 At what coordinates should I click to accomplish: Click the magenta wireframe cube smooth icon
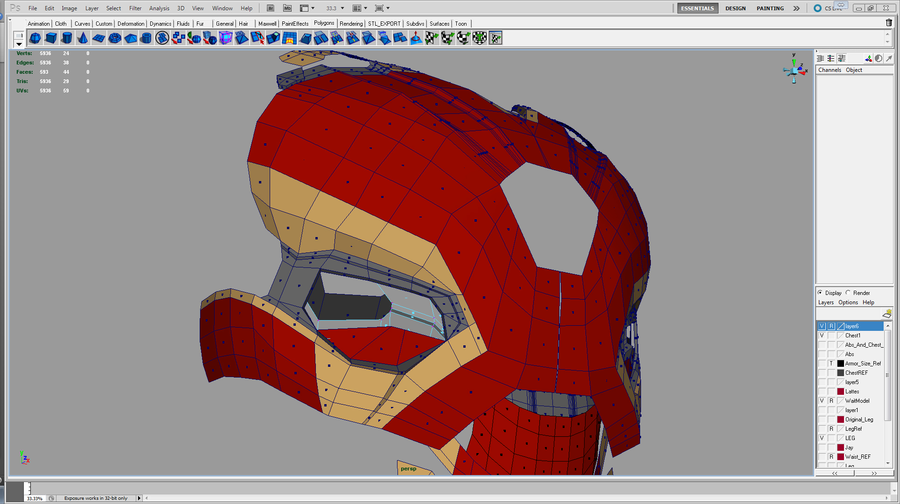225,38
